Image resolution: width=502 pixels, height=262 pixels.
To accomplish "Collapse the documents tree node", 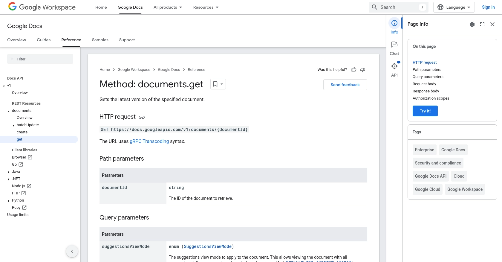I will [9, 111].
